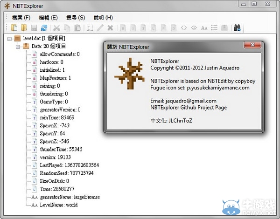Image resolution: width=280 pixels, height=219 pixels.
Task: Click the 中文化: JLChnToZ credit text
Action: tap(171, 121)
